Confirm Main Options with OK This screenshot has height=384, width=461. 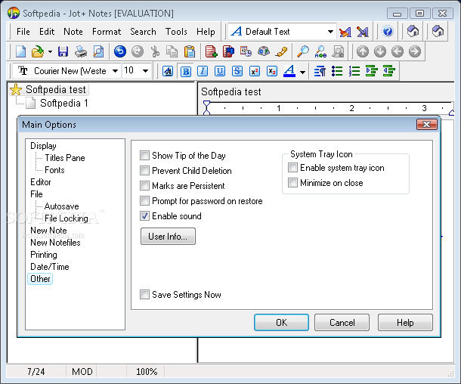281,323
